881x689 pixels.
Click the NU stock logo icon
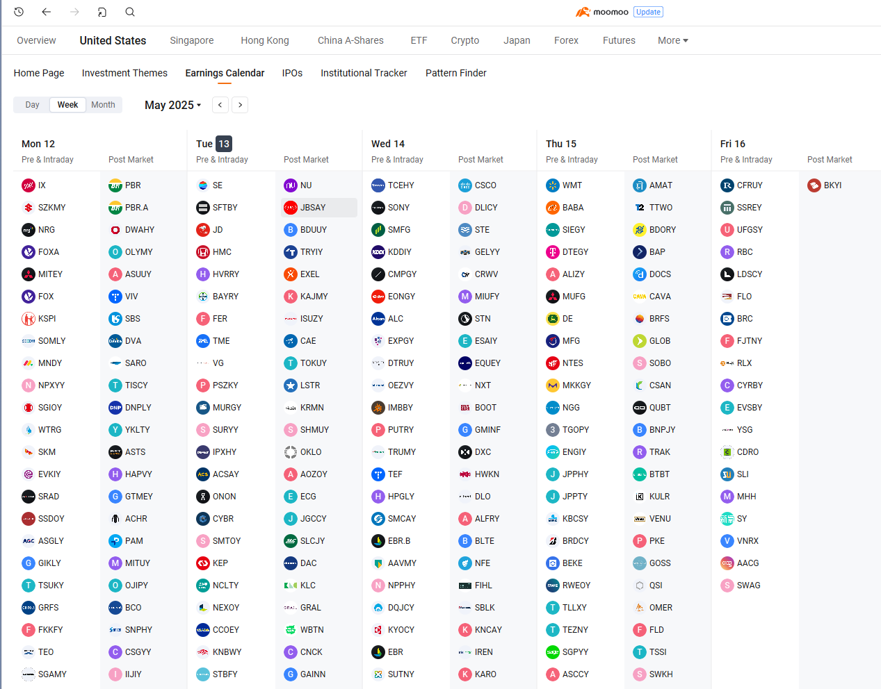click(291, 185)
